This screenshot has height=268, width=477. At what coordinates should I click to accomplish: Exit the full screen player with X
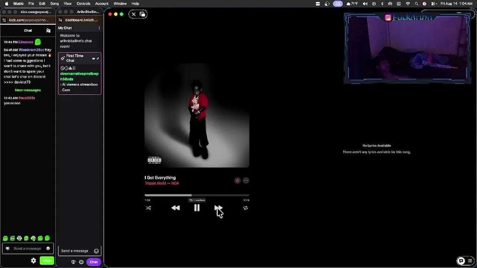[134, 14]
